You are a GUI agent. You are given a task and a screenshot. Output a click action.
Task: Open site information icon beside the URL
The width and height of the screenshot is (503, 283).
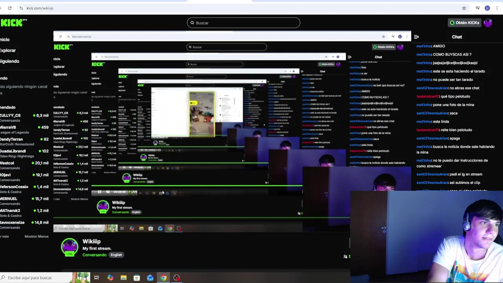click(21, 8)
